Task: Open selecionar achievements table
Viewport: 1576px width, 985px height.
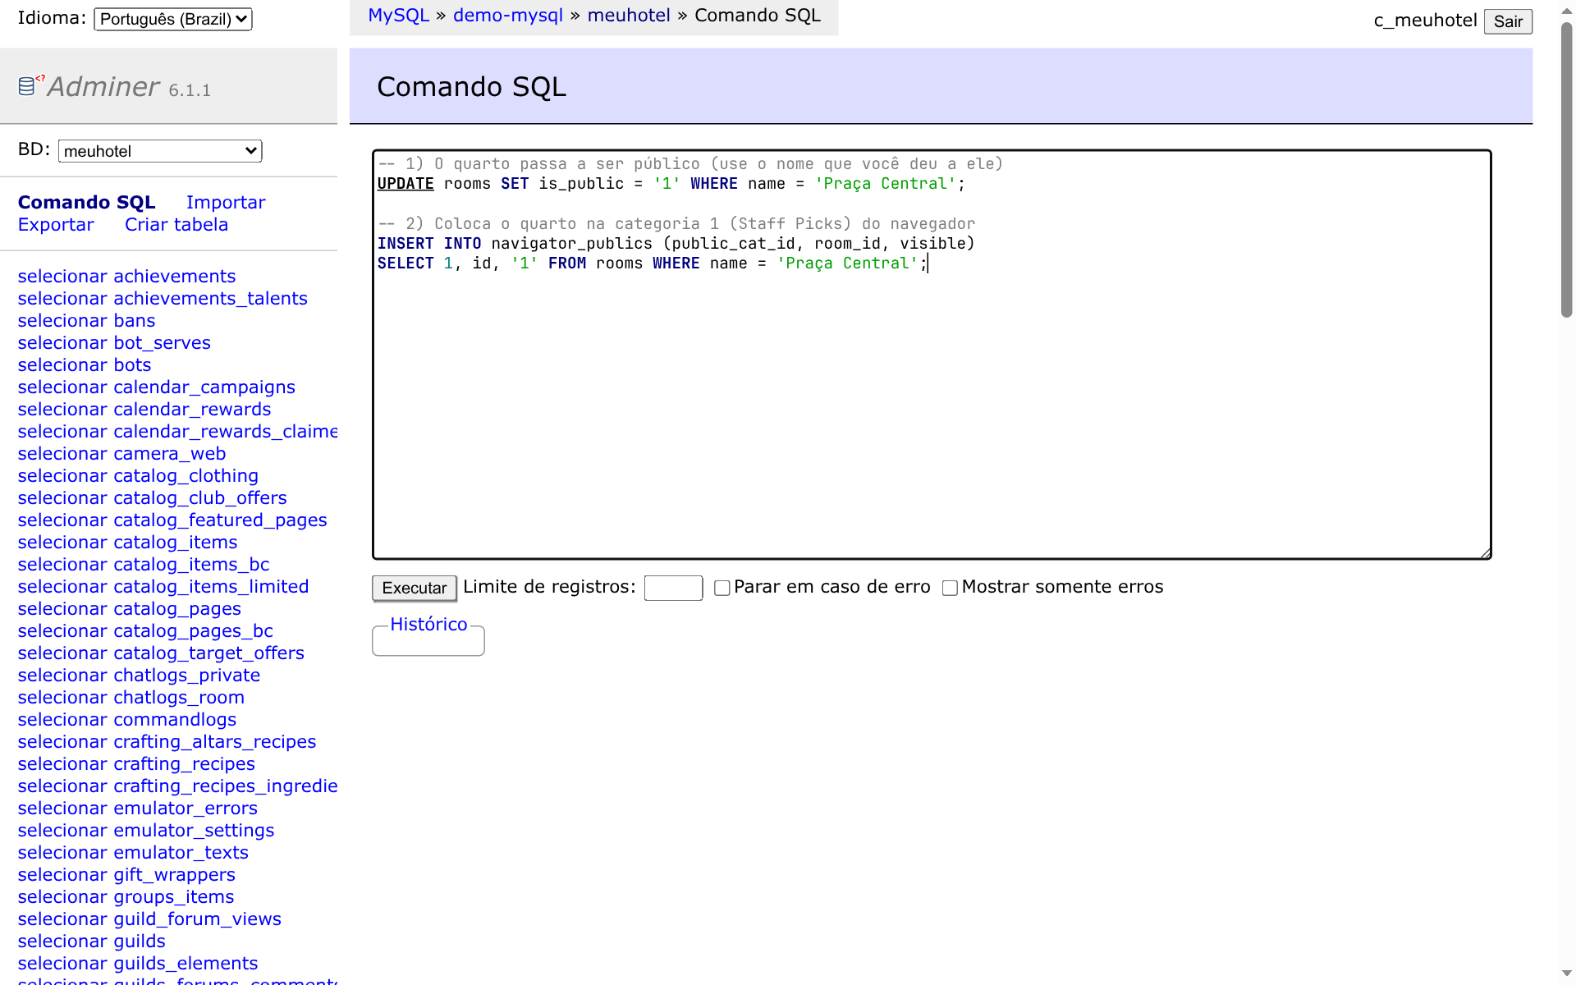Action: [x=126, y=277]
